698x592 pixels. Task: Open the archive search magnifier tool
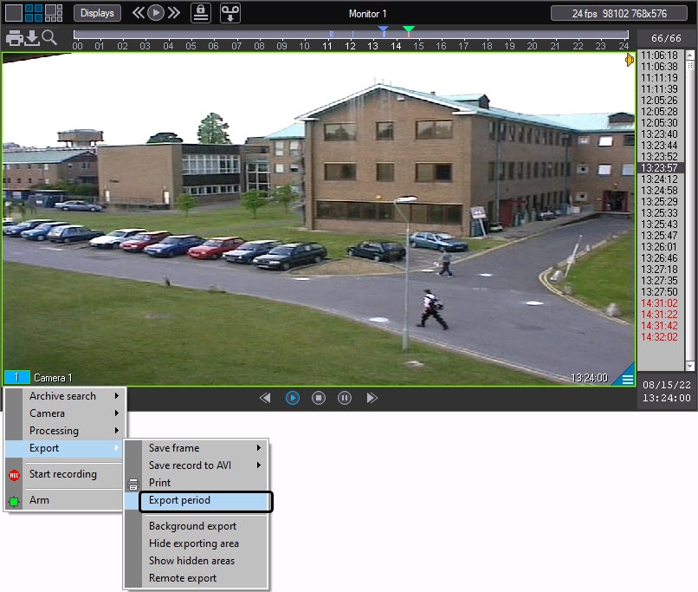49,37
